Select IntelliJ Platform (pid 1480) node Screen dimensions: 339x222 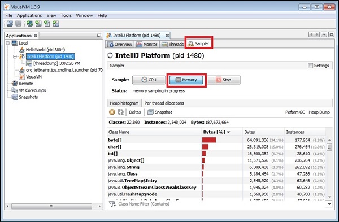coord(50,56)
